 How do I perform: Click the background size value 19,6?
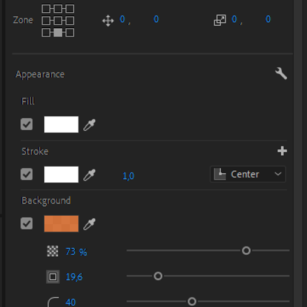[74, 277]
